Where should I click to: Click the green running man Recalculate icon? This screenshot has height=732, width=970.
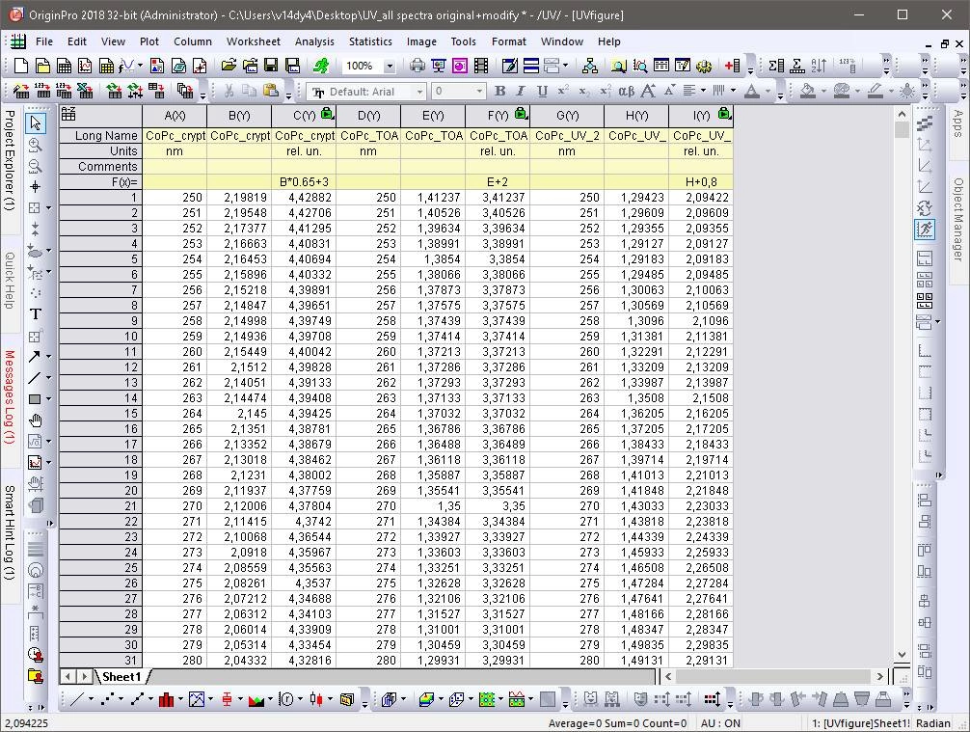pos(321,65)
